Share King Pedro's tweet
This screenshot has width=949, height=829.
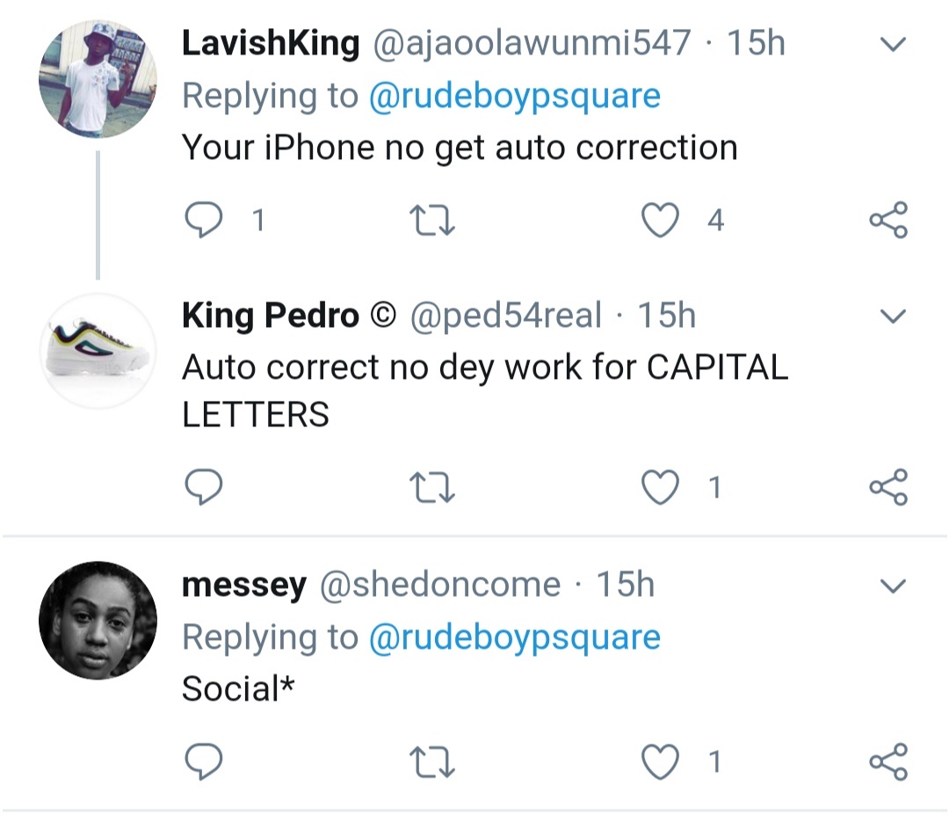pyautogui.click(x=888, y=487)
